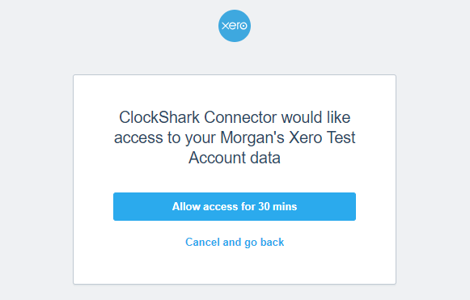Click the word 'Allow' on the button
Image resolution: width=470 pixels, height=300 pixels.
click(x=186, y=206)
